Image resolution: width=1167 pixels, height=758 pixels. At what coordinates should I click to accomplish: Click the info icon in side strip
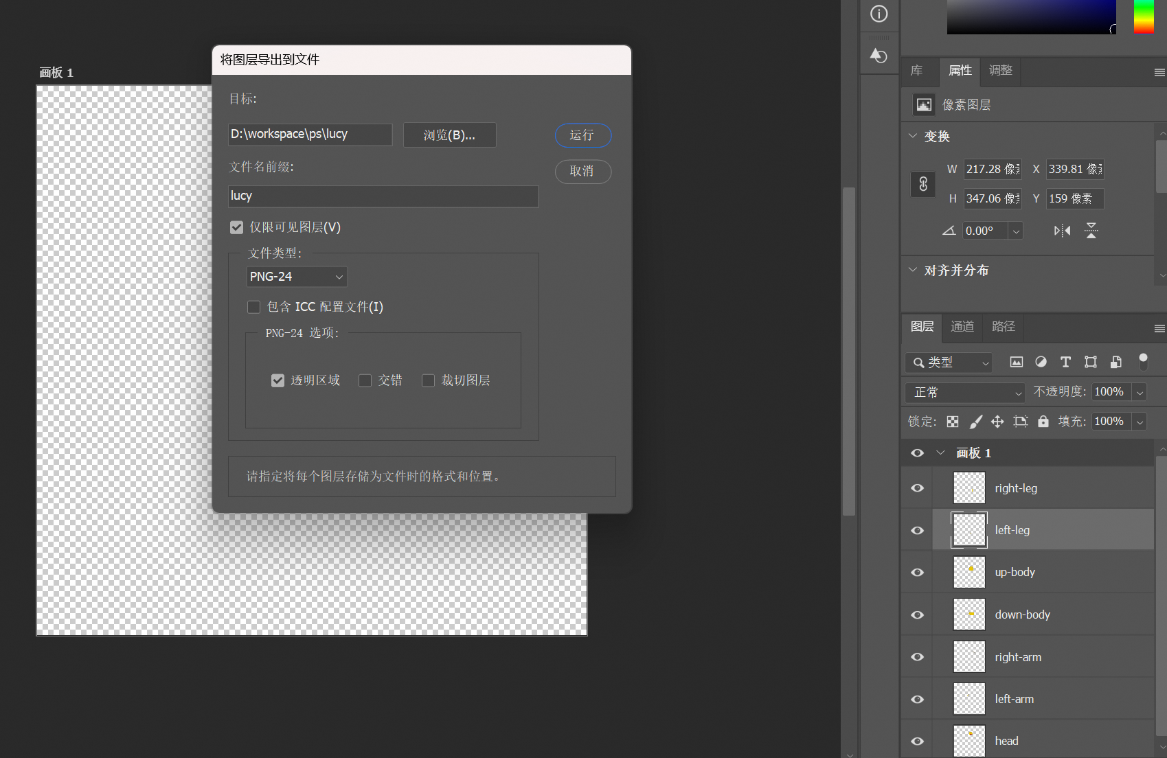click(x=879, y=14)
